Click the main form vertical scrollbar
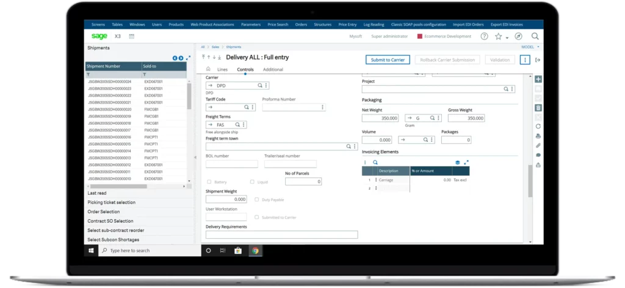Viewport: 625px width, 288px height. (530, 181)
